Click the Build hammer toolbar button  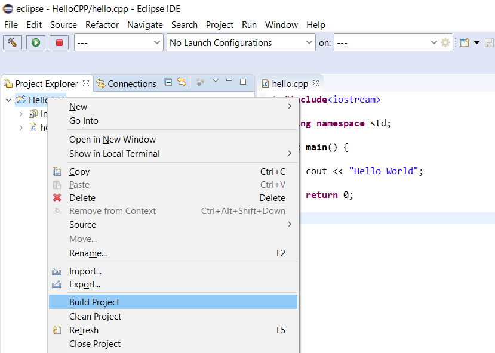pos(13,42)
